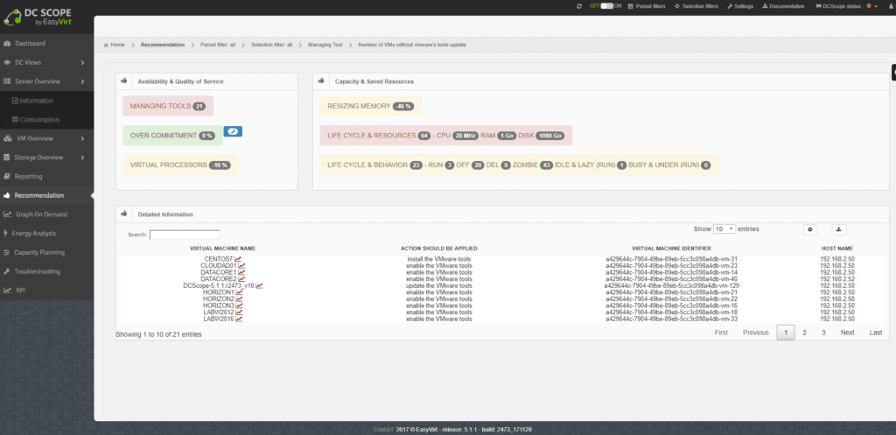
Task: Click the LIFE CYCLE & BEHAVIOR badge
Action: [519, 165]
